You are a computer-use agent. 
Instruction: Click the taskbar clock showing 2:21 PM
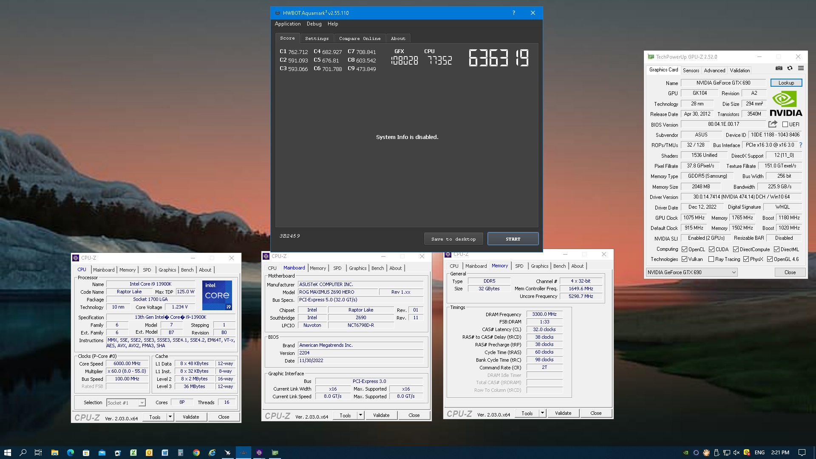780,453
